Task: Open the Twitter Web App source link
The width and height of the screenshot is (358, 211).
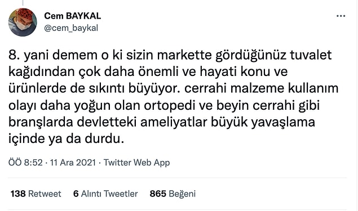Action: coord(137,163)
